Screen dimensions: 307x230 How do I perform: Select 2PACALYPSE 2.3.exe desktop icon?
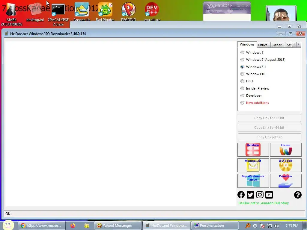coord(58,15)
